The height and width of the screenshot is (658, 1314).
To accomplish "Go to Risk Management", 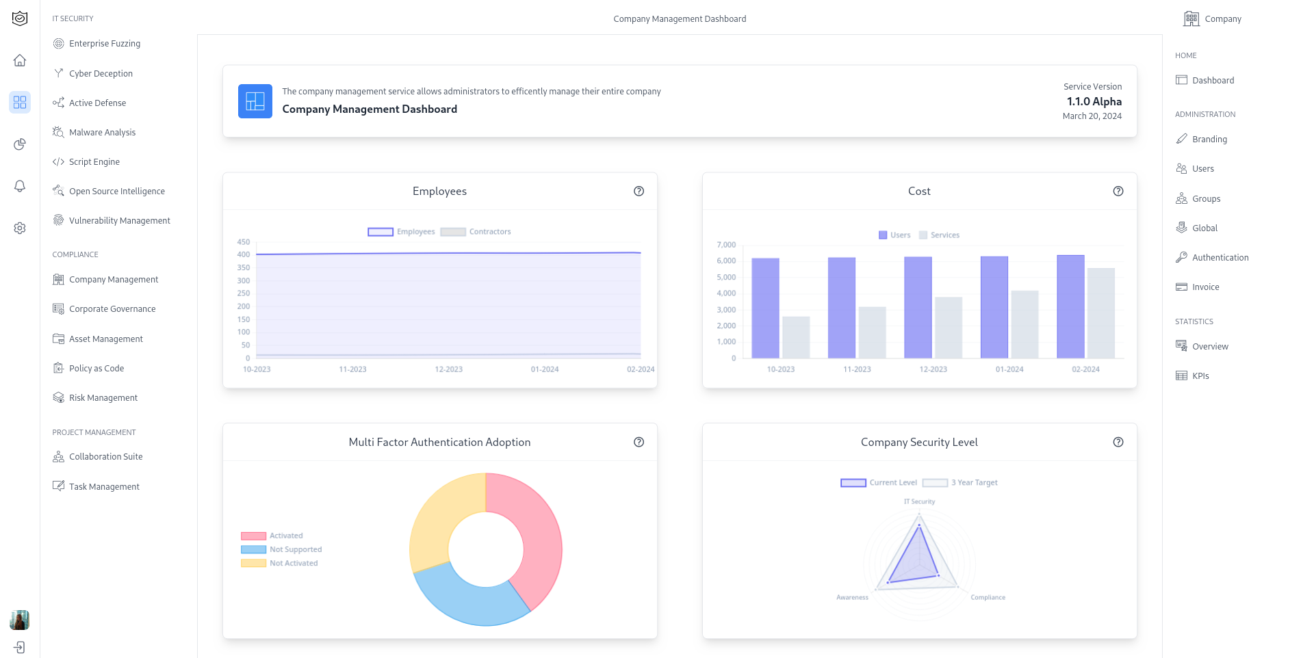I will tap(103, 397).
